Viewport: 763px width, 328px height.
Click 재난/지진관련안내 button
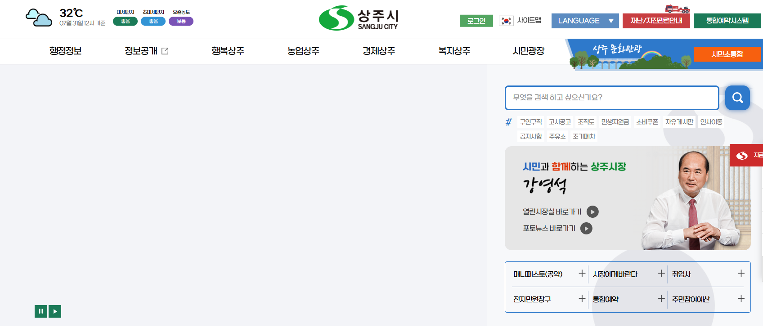pos(656,21)
